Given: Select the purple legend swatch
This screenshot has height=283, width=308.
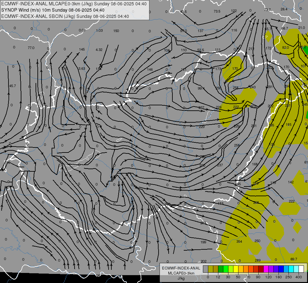Looking at the screenshot, I should tap(271, 269).
